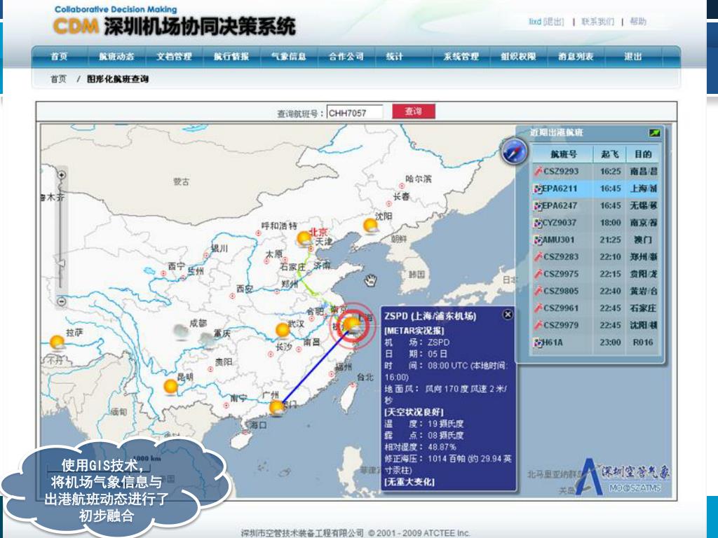Select flight CYZ9037 departing 18:00
This screenshot has width=718, height=538.
595,223
